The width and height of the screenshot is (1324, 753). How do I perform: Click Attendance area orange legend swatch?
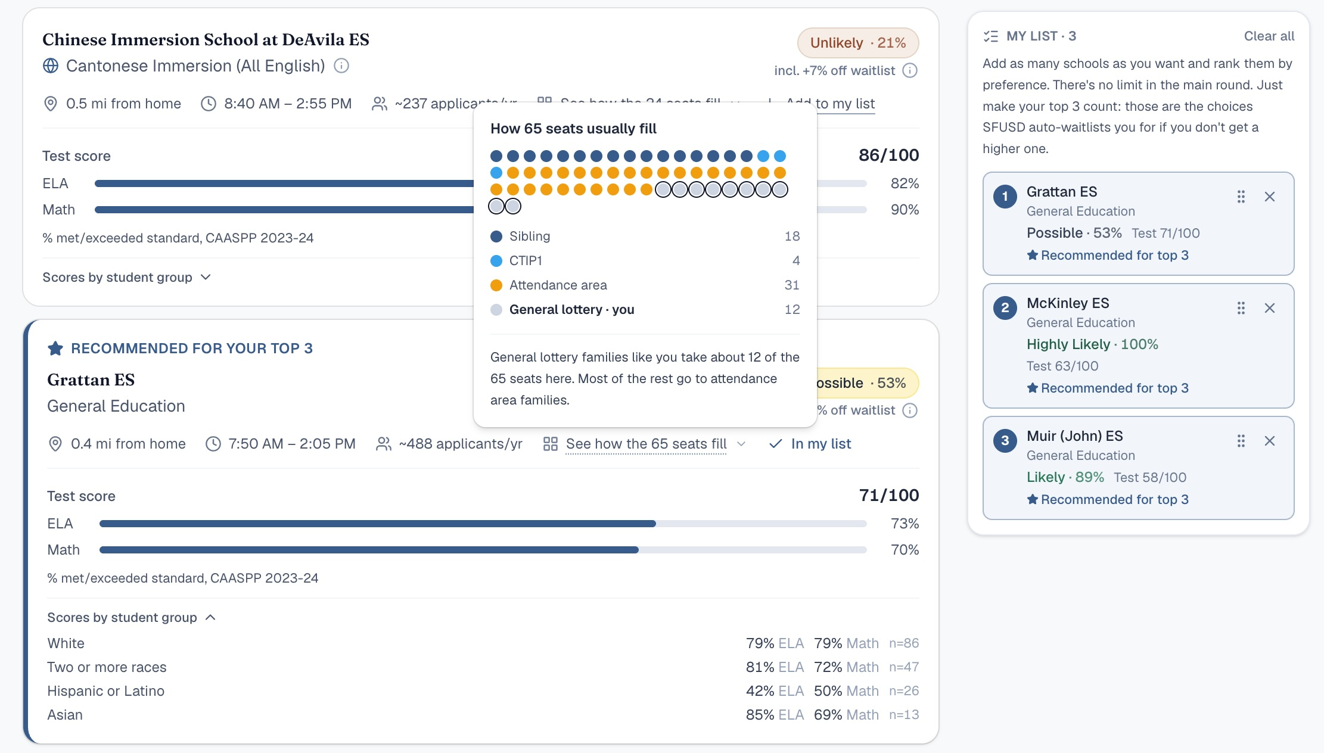tap(496, 285)
